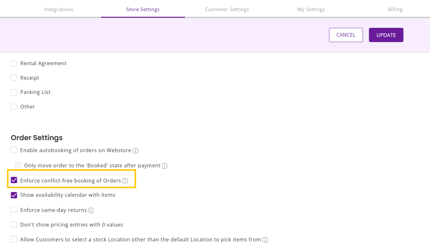Enable Enforce same-day returns checkbox
The width and height of the screenshot is (430, 248).
14,210
